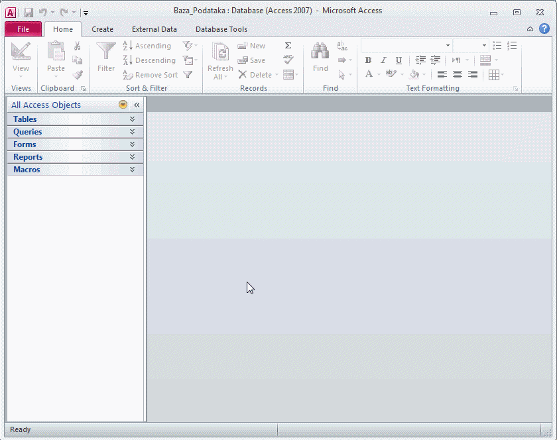Switch to Database Tools tab
Screen dimensions: 557x440
[221, 29]
